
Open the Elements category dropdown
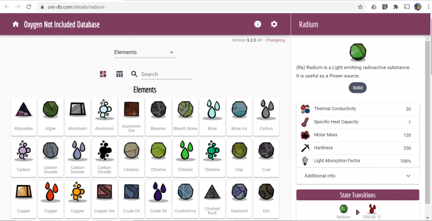point(145,52)
